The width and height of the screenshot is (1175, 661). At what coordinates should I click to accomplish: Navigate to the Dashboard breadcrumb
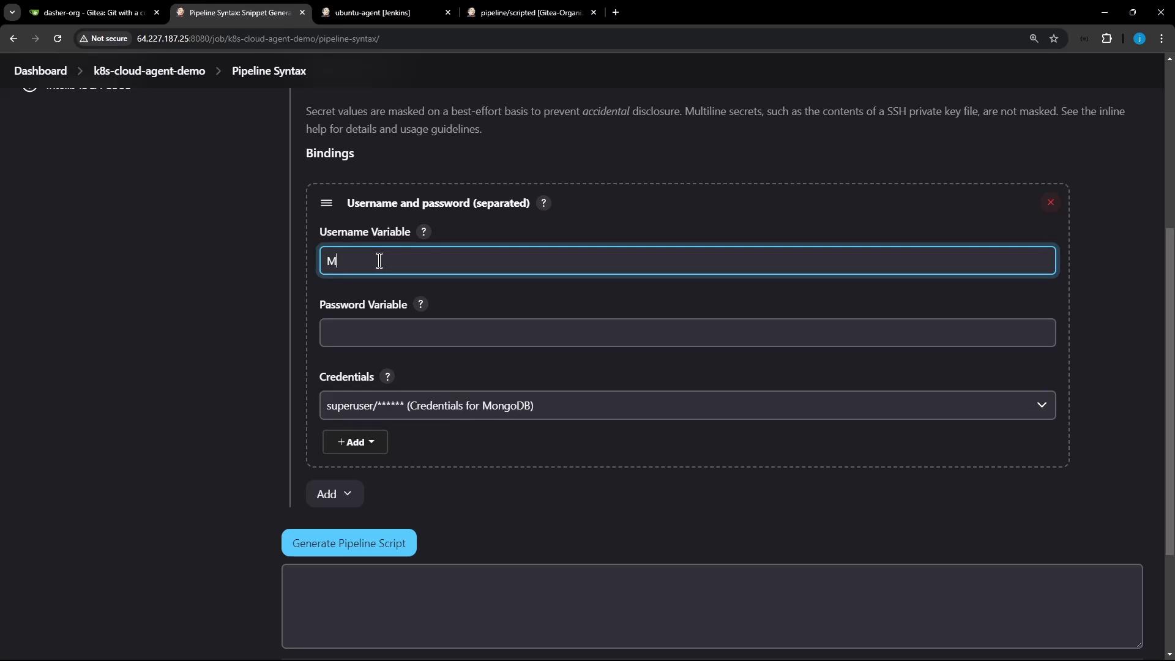[40, 71]
